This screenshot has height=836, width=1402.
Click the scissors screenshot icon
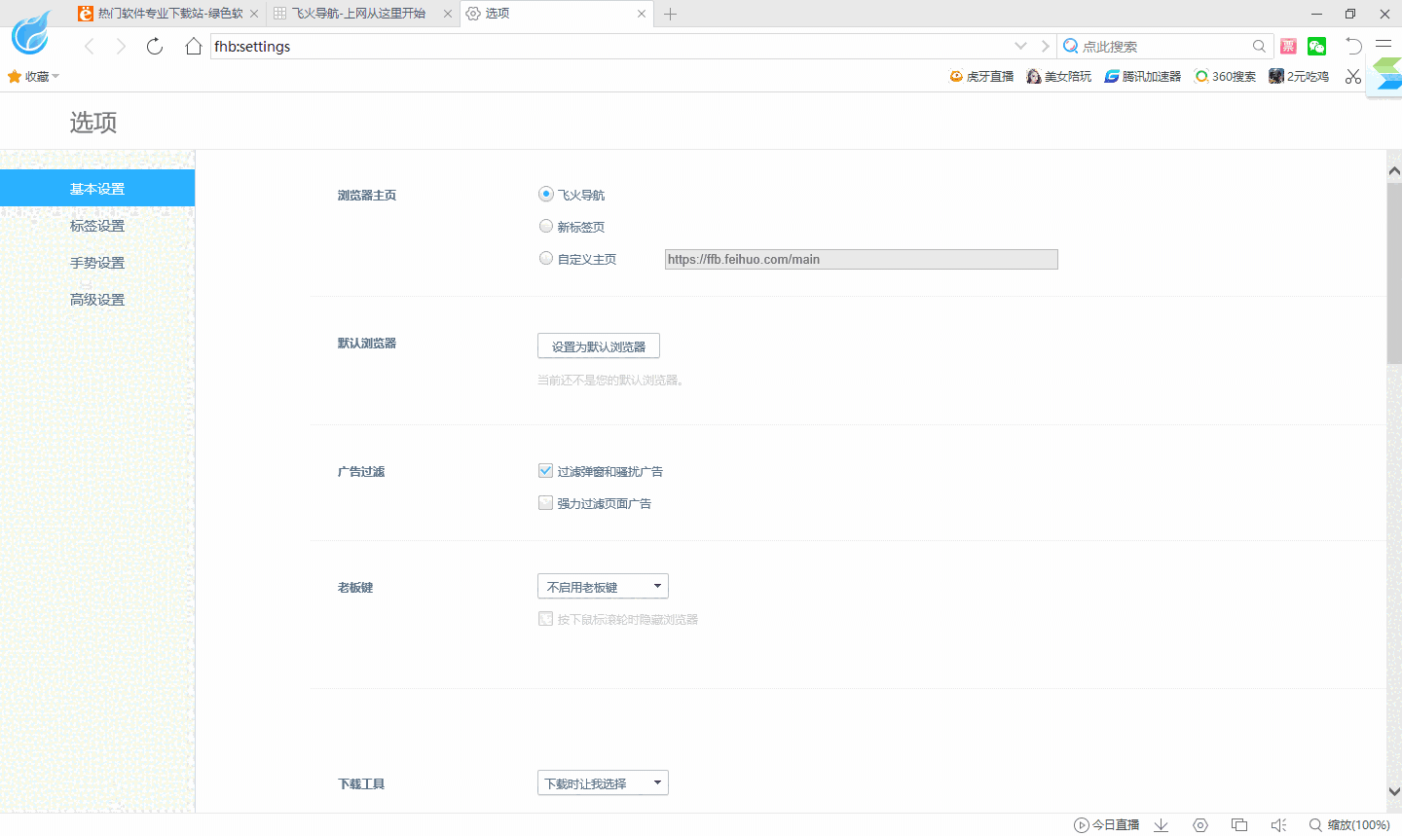coord(1353,76)
